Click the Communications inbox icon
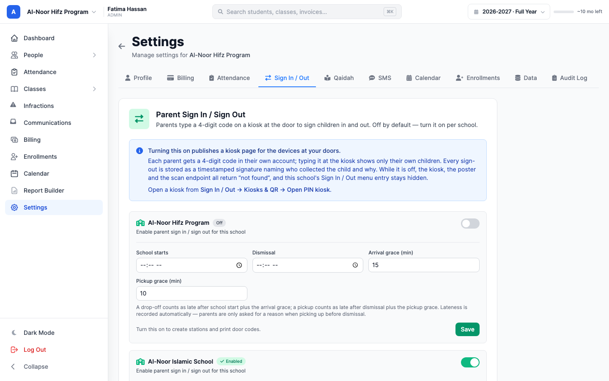Screen dimensions: 609x381 pos(14,122)
